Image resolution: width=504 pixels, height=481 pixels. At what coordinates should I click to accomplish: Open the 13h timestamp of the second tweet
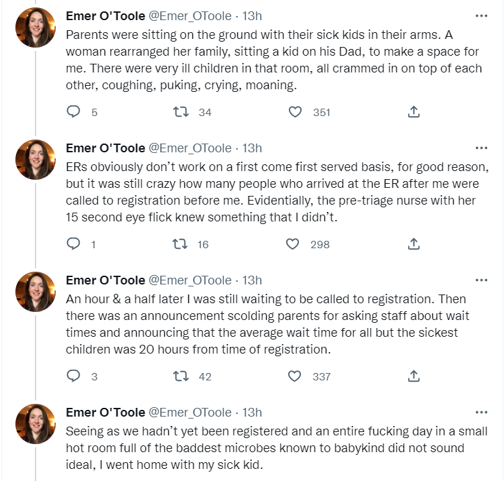click(x=252, y=148)
